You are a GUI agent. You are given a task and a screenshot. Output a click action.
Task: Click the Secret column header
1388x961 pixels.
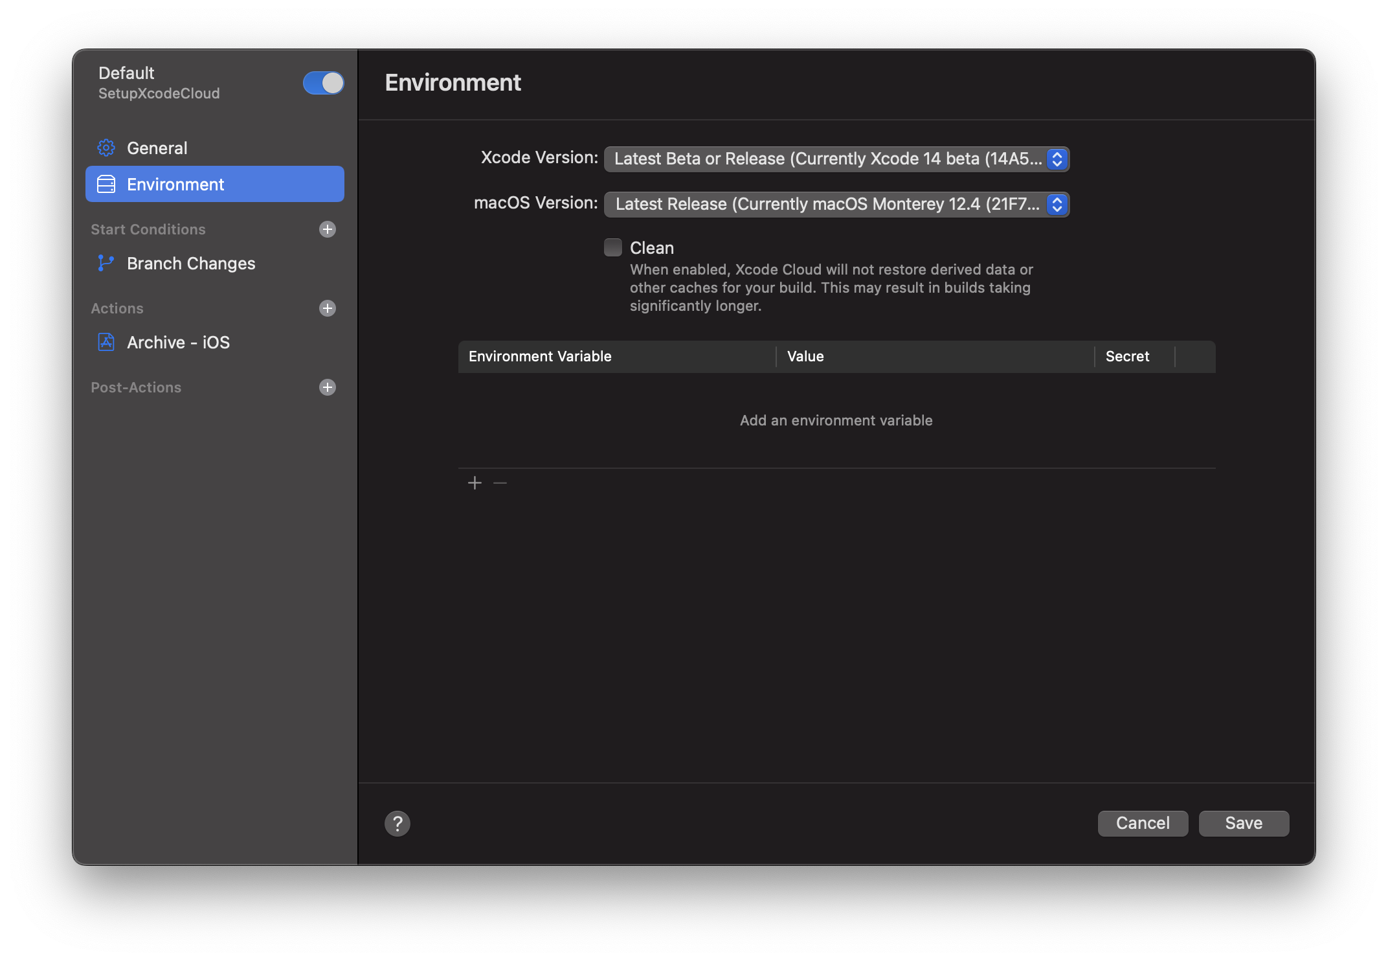coord(1135,356)
